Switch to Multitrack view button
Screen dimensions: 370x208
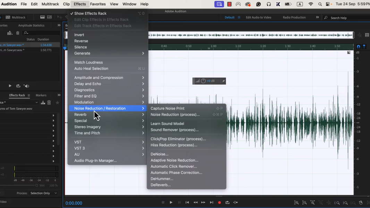tap(16, 17)
